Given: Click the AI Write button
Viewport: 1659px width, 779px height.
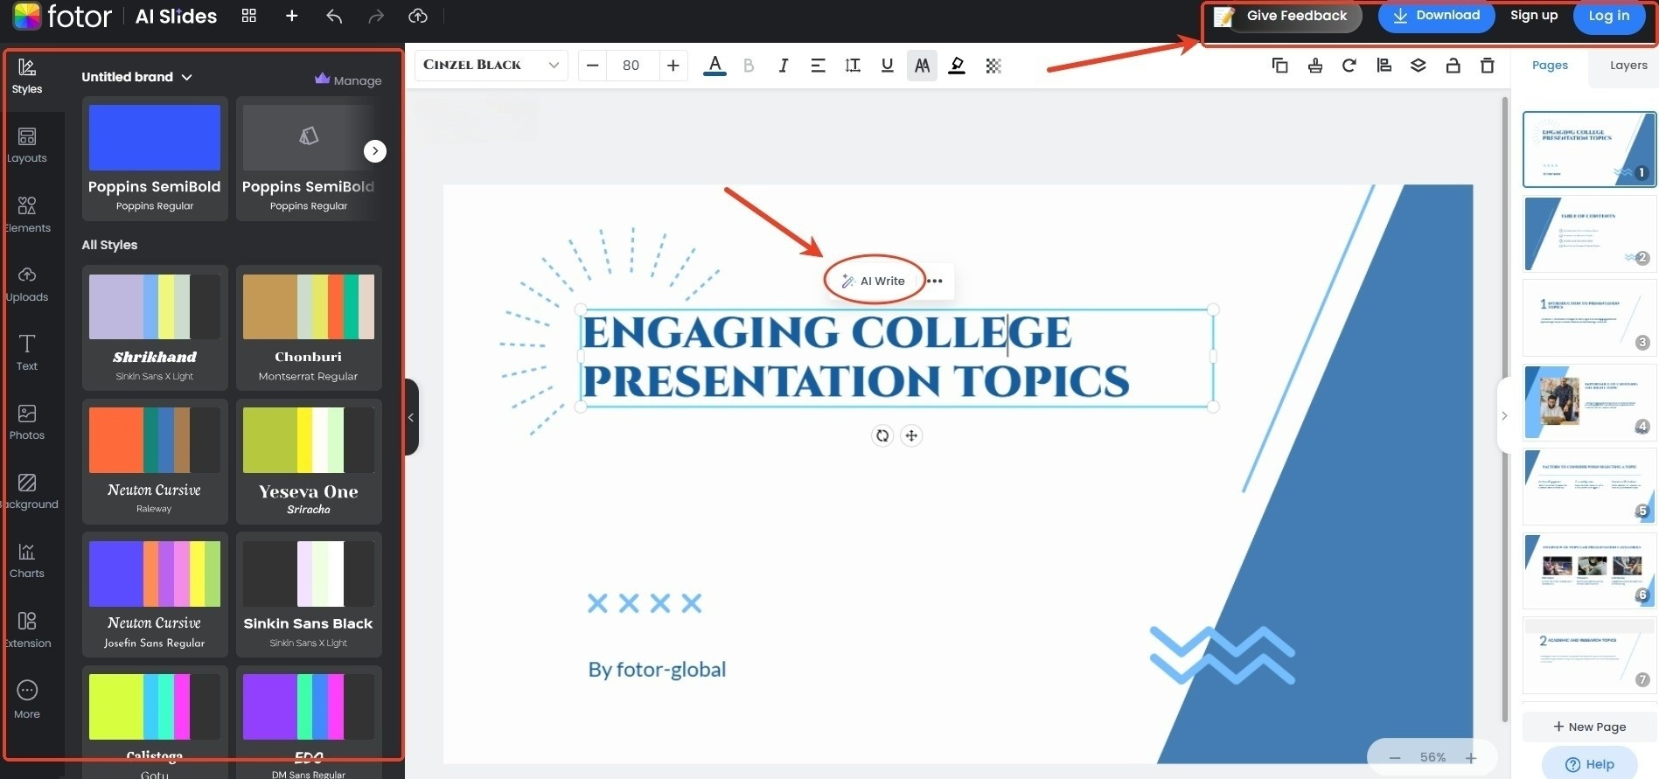Looking at the screenshot, I should [874, 281].
